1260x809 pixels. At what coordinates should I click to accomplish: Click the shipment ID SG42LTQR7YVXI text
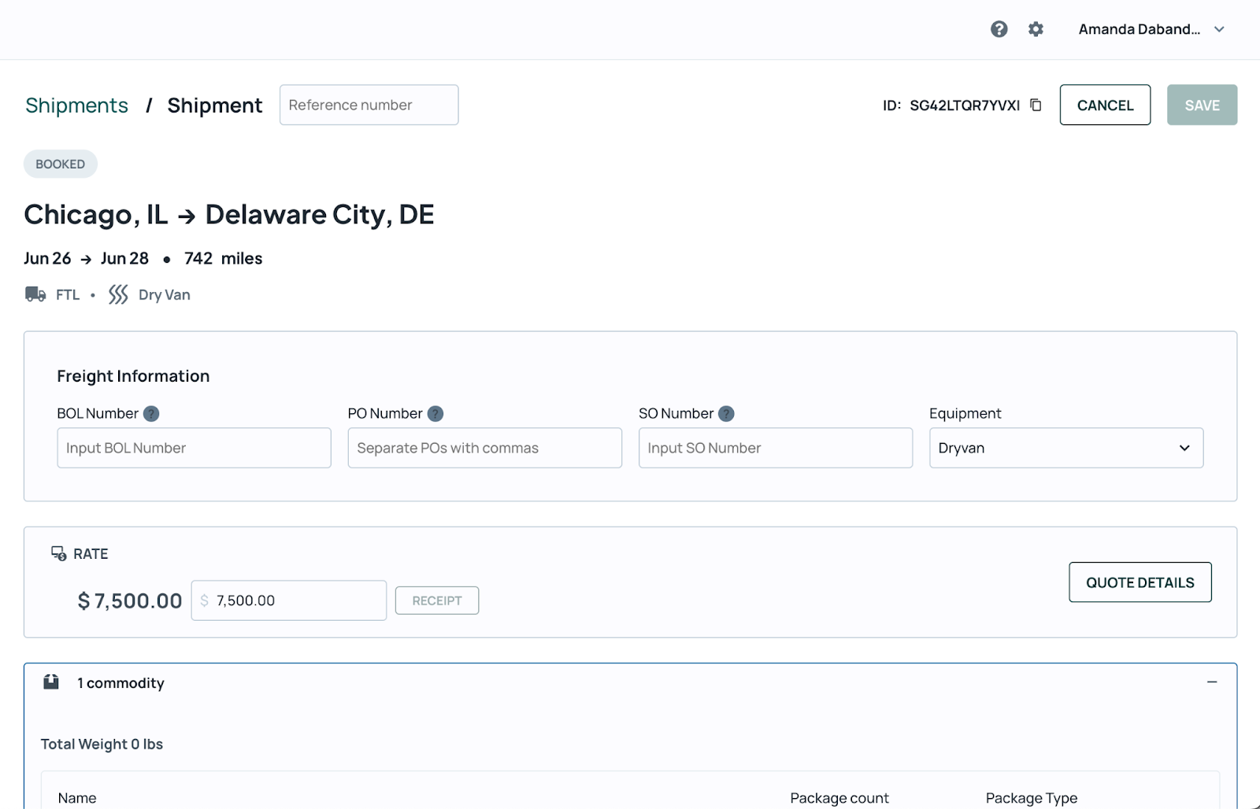pos(965,105)
